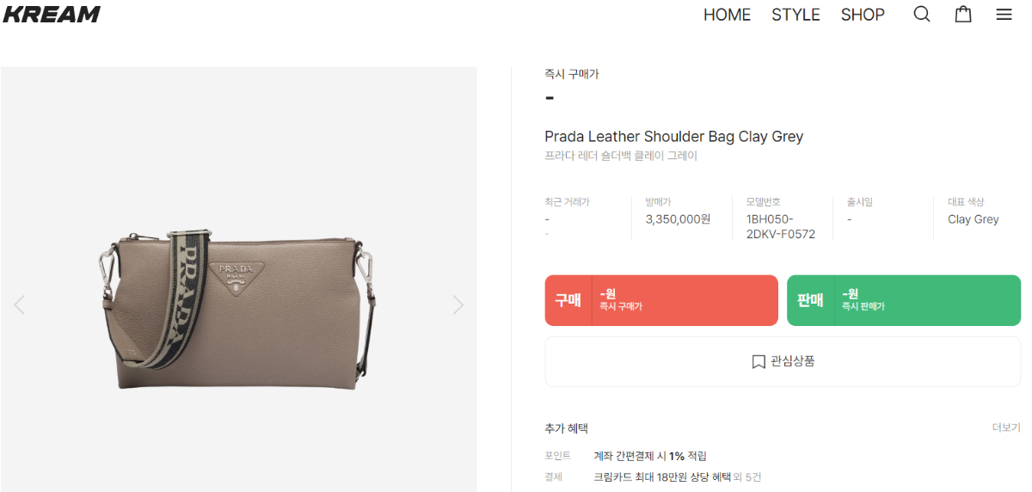Click the bookmark icon for 관심상품
1032x492 pixels.
(759, 361)
